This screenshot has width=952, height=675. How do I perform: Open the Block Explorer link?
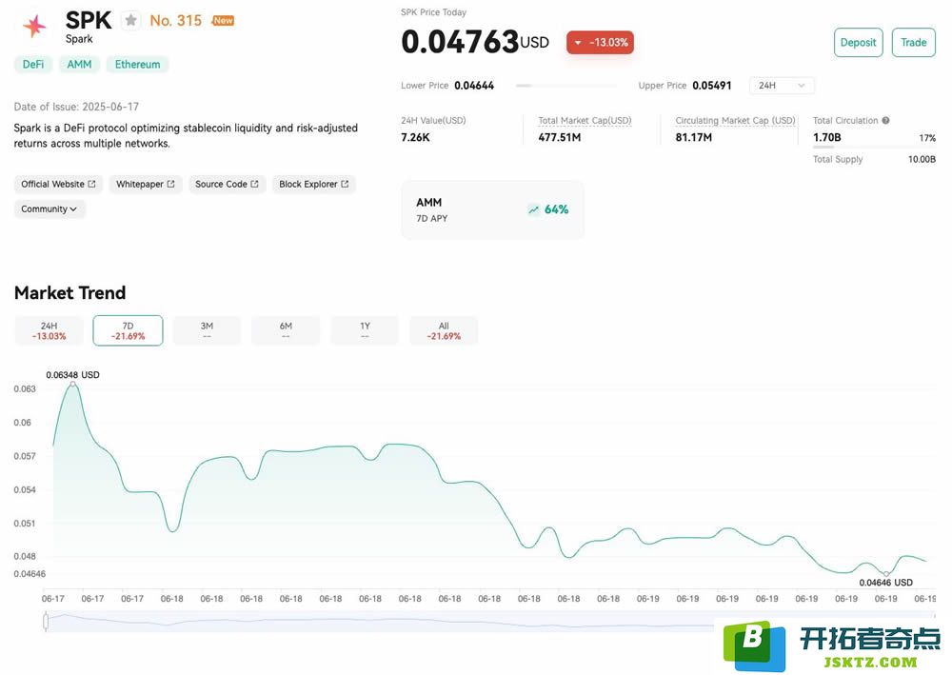(313, 184)
